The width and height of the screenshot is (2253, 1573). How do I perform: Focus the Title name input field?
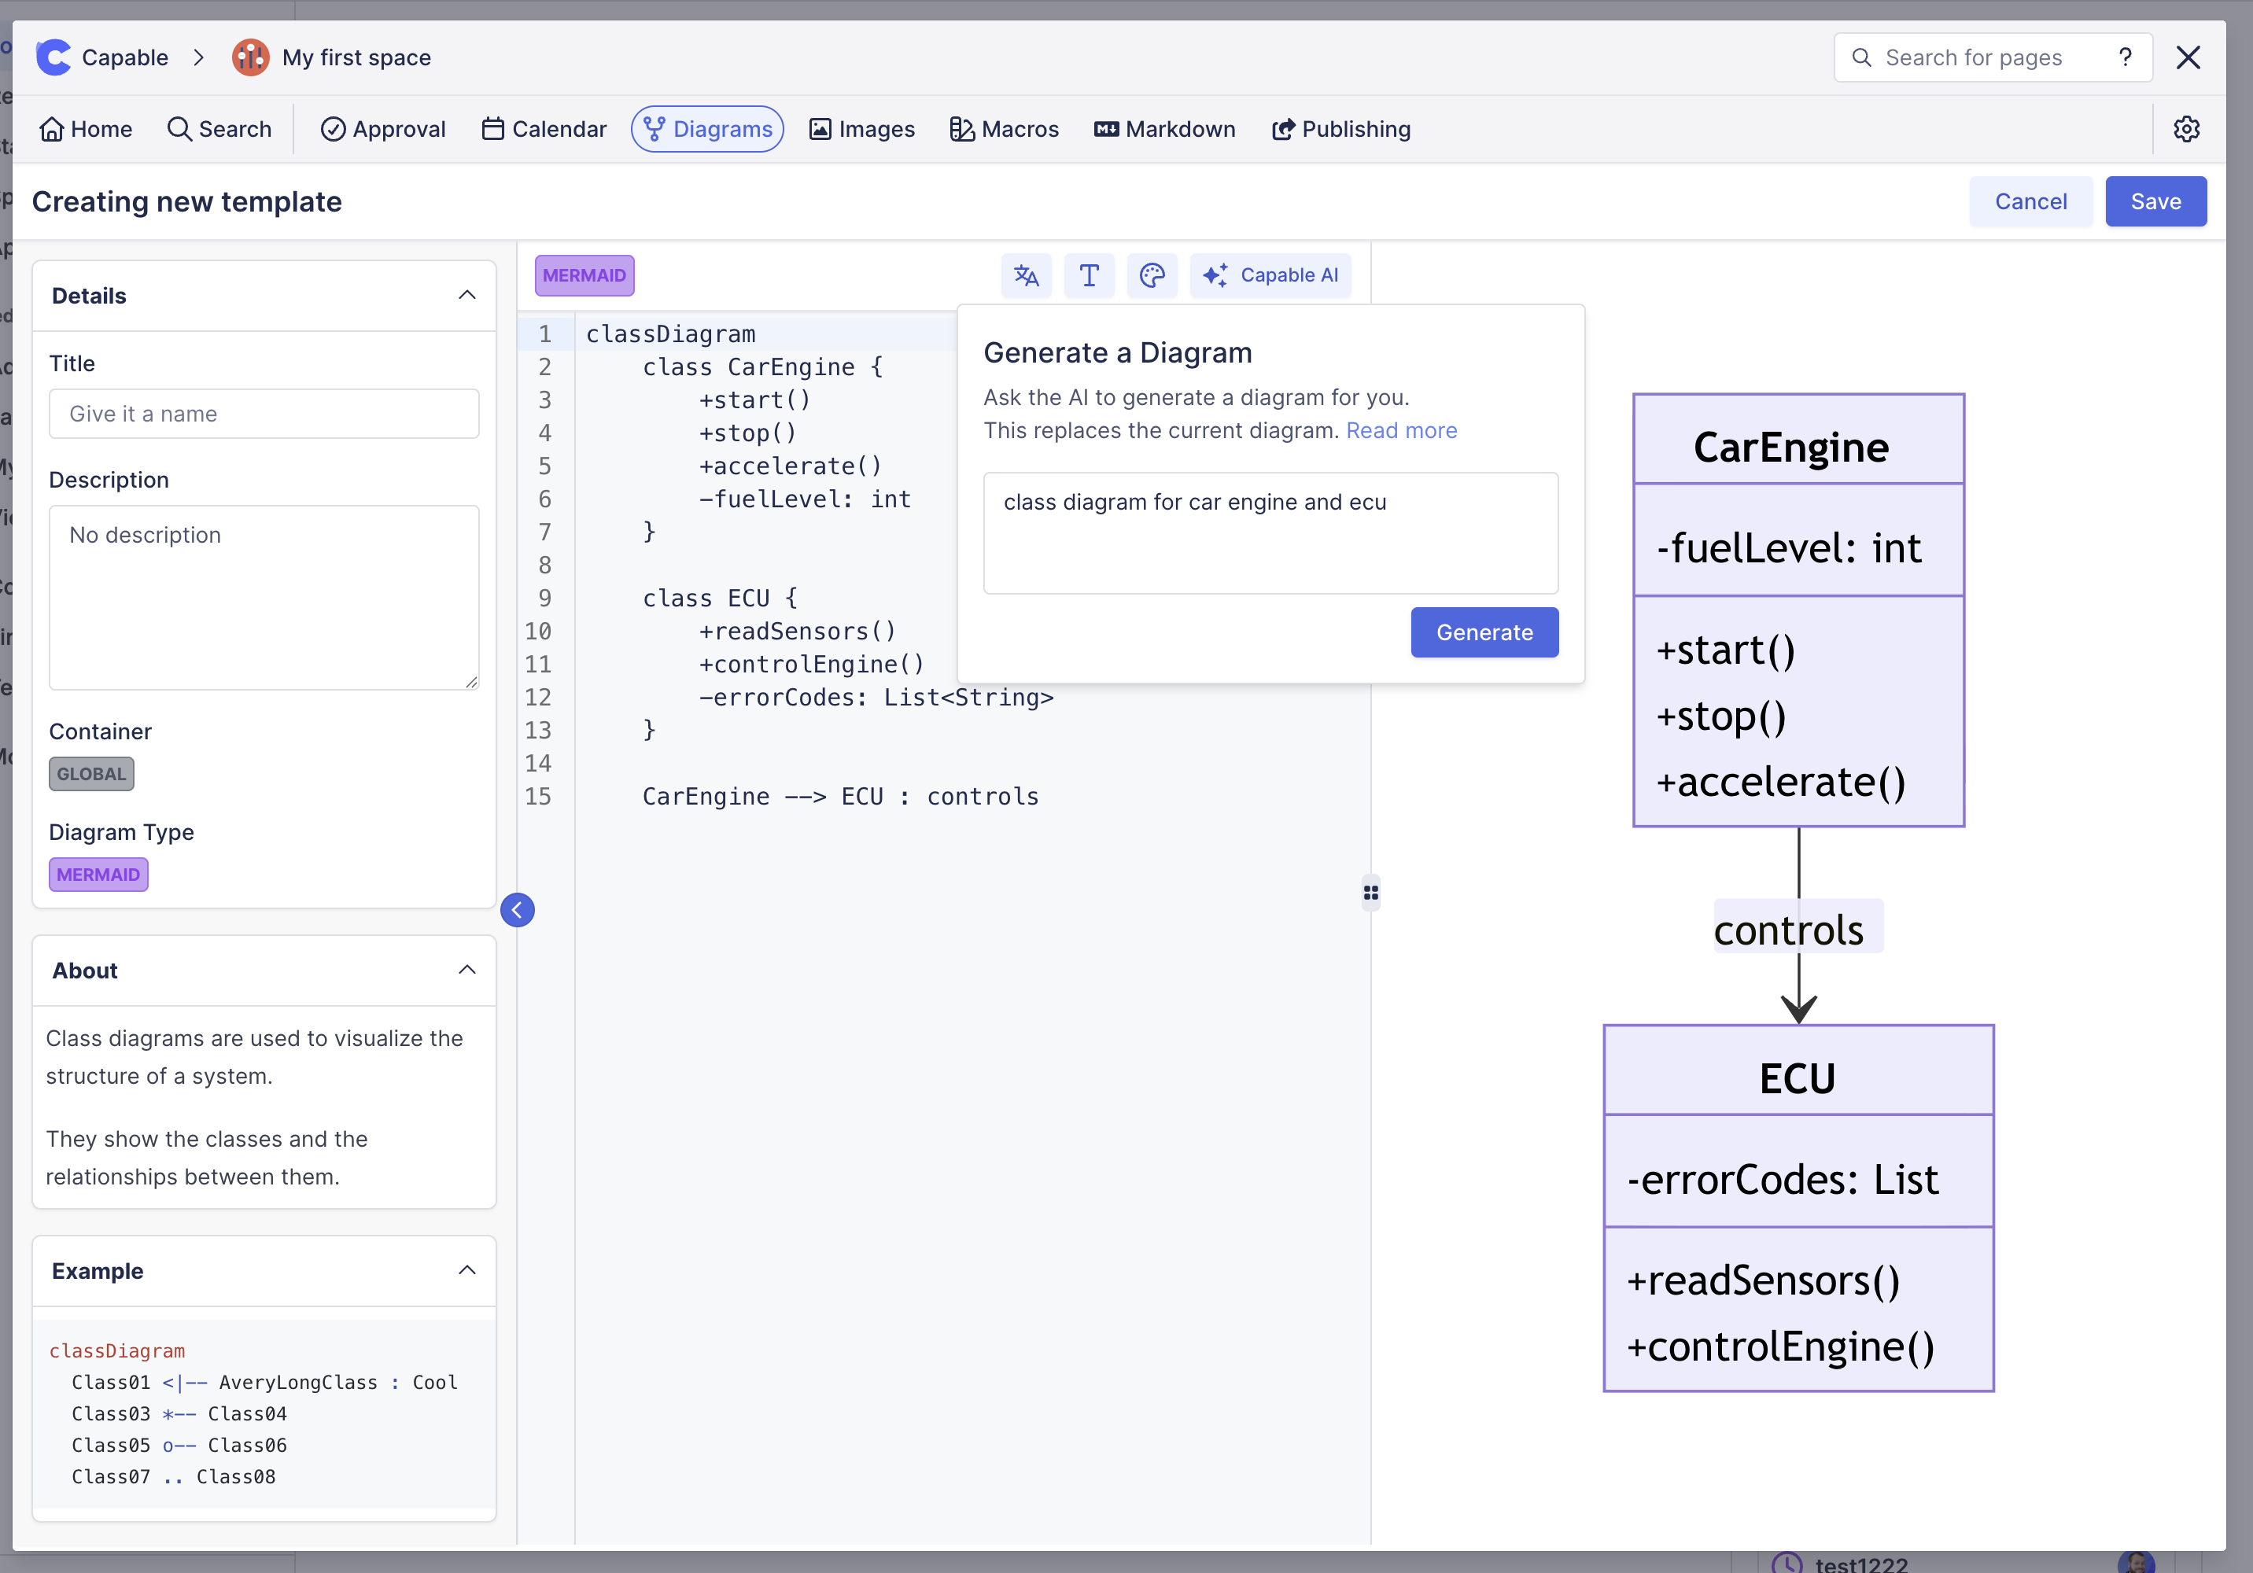(264, 414)
